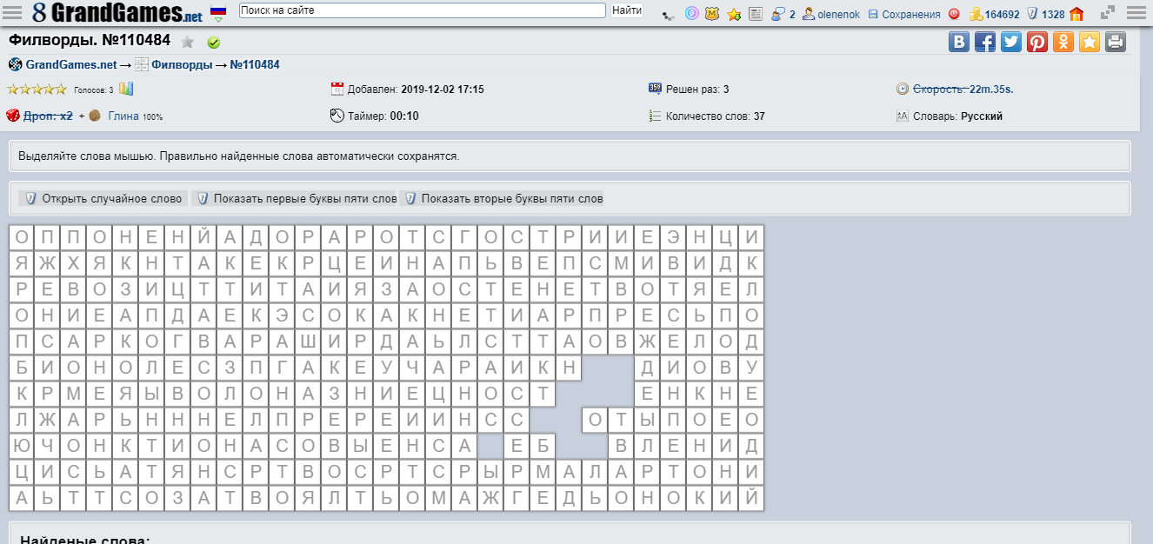Open the Russian flag language selector
Viewport: 1153px width, 544px height.
[x=219, y=13]
